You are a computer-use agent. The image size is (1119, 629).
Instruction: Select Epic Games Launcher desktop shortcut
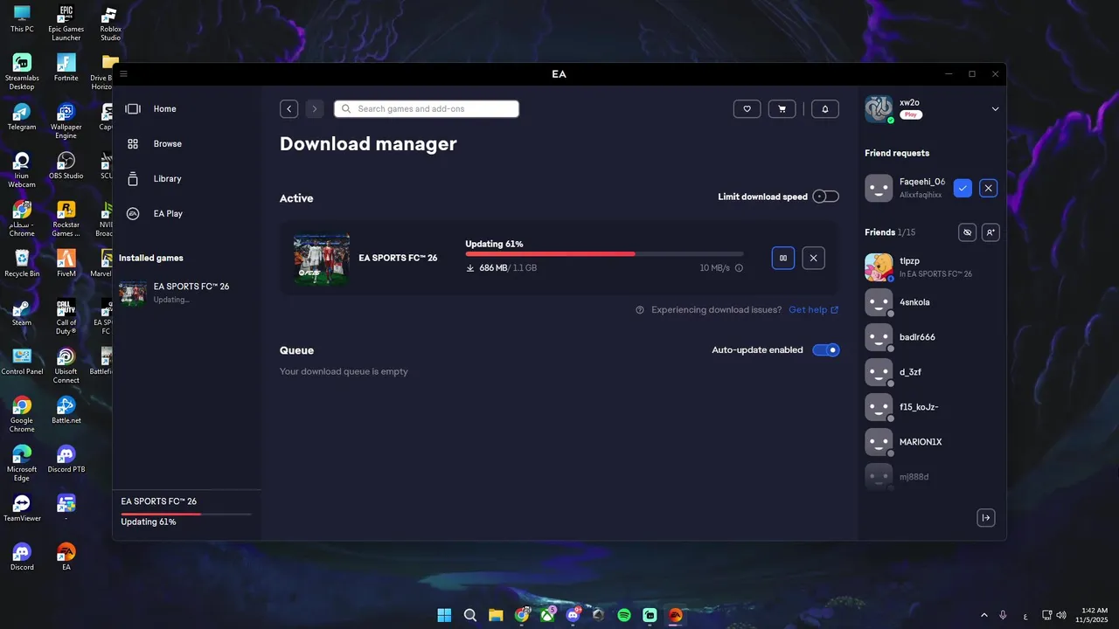(66, 24)
